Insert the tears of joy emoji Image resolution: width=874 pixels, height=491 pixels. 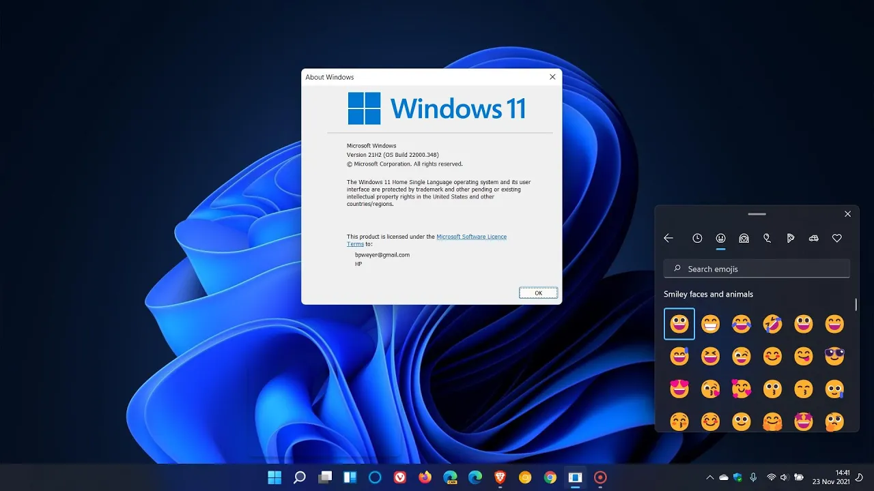pyautogui.click(x=742, y=324)
